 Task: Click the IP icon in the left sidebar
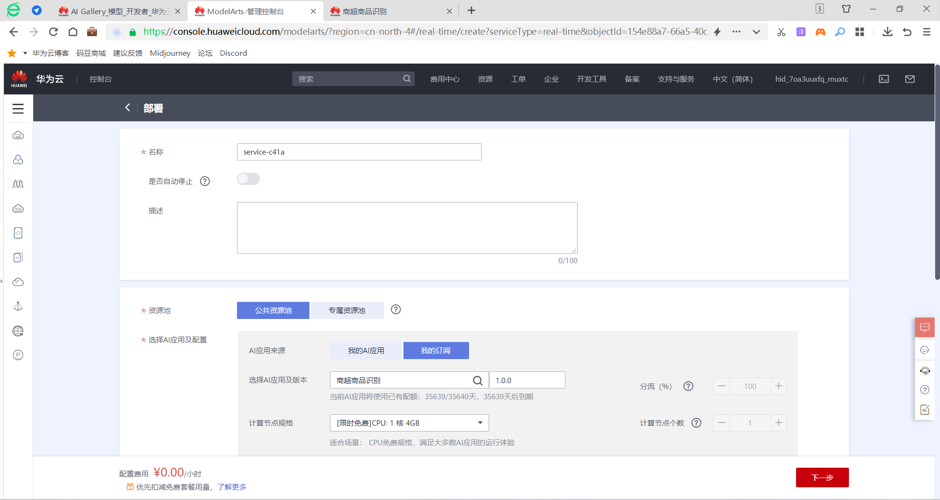tap(18, 355)
